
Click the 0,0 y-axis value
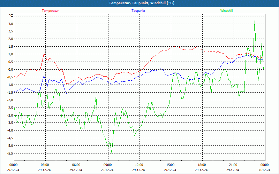[x=11, y=70]
